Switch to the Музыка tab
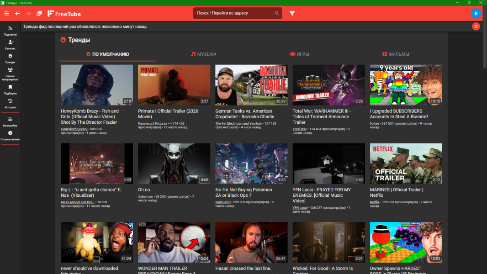Screen dimensions: 487x274 [204, 54]
